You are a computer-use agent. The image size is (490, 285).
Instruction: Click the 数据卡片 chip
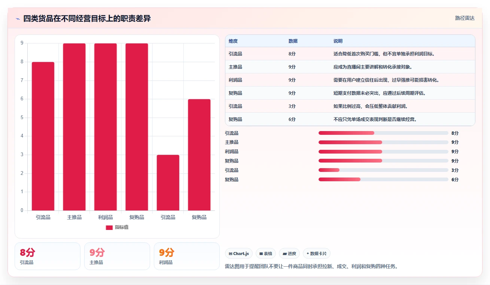[317, 254]
